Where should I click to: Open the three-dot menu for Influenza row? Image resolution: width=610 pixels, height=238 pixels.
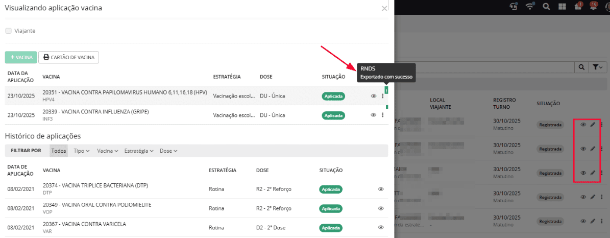click(x=382, y=115)
